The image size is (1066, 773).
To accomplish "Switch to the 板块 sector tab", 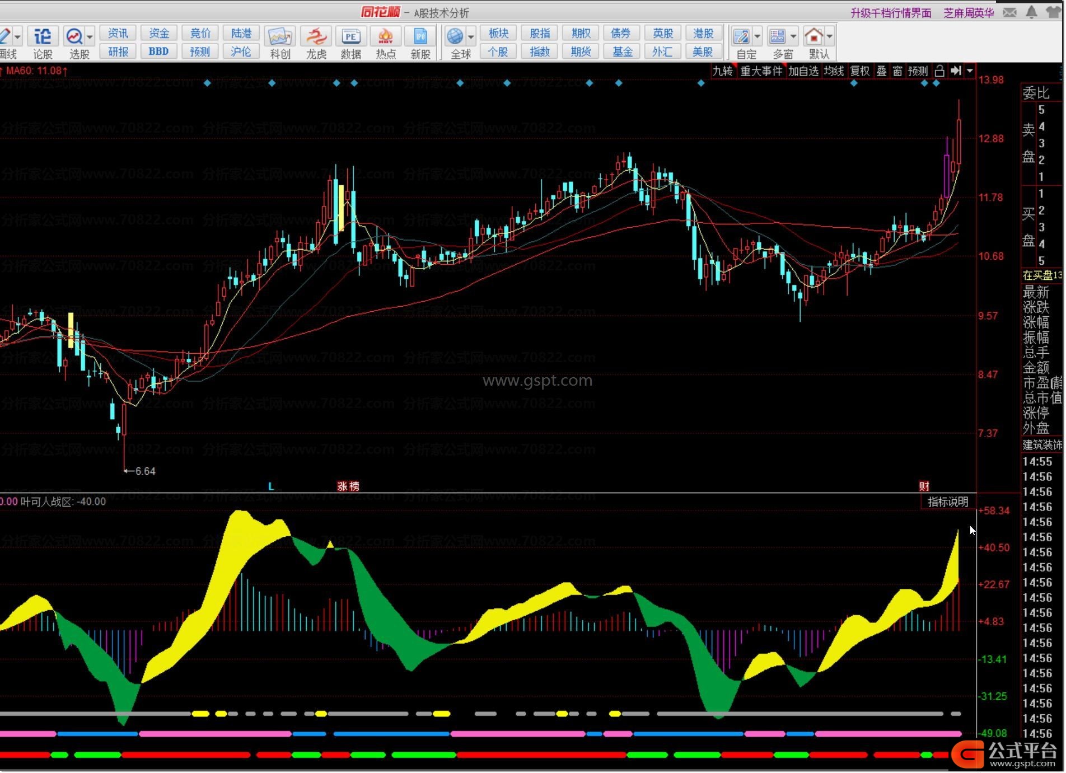I will pos(498,34).
